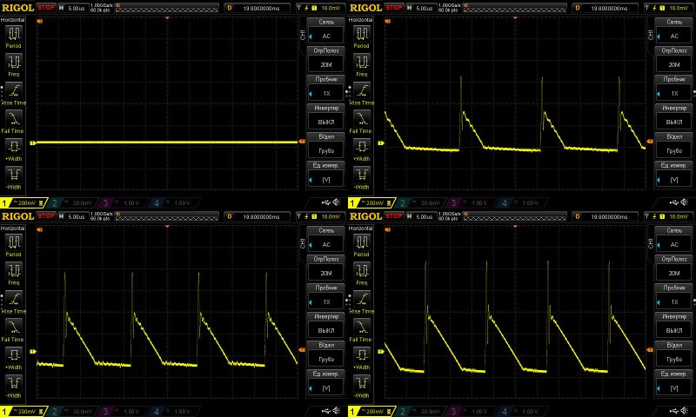Toggle ОгрПолос 20M bandwidth limit in top-left scope
696x417 pixels.
tap(326, 59)
